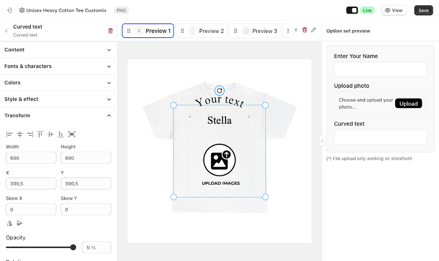Click the Height input field
This screenshot has width=439, height=261.
tap(86, 158)
